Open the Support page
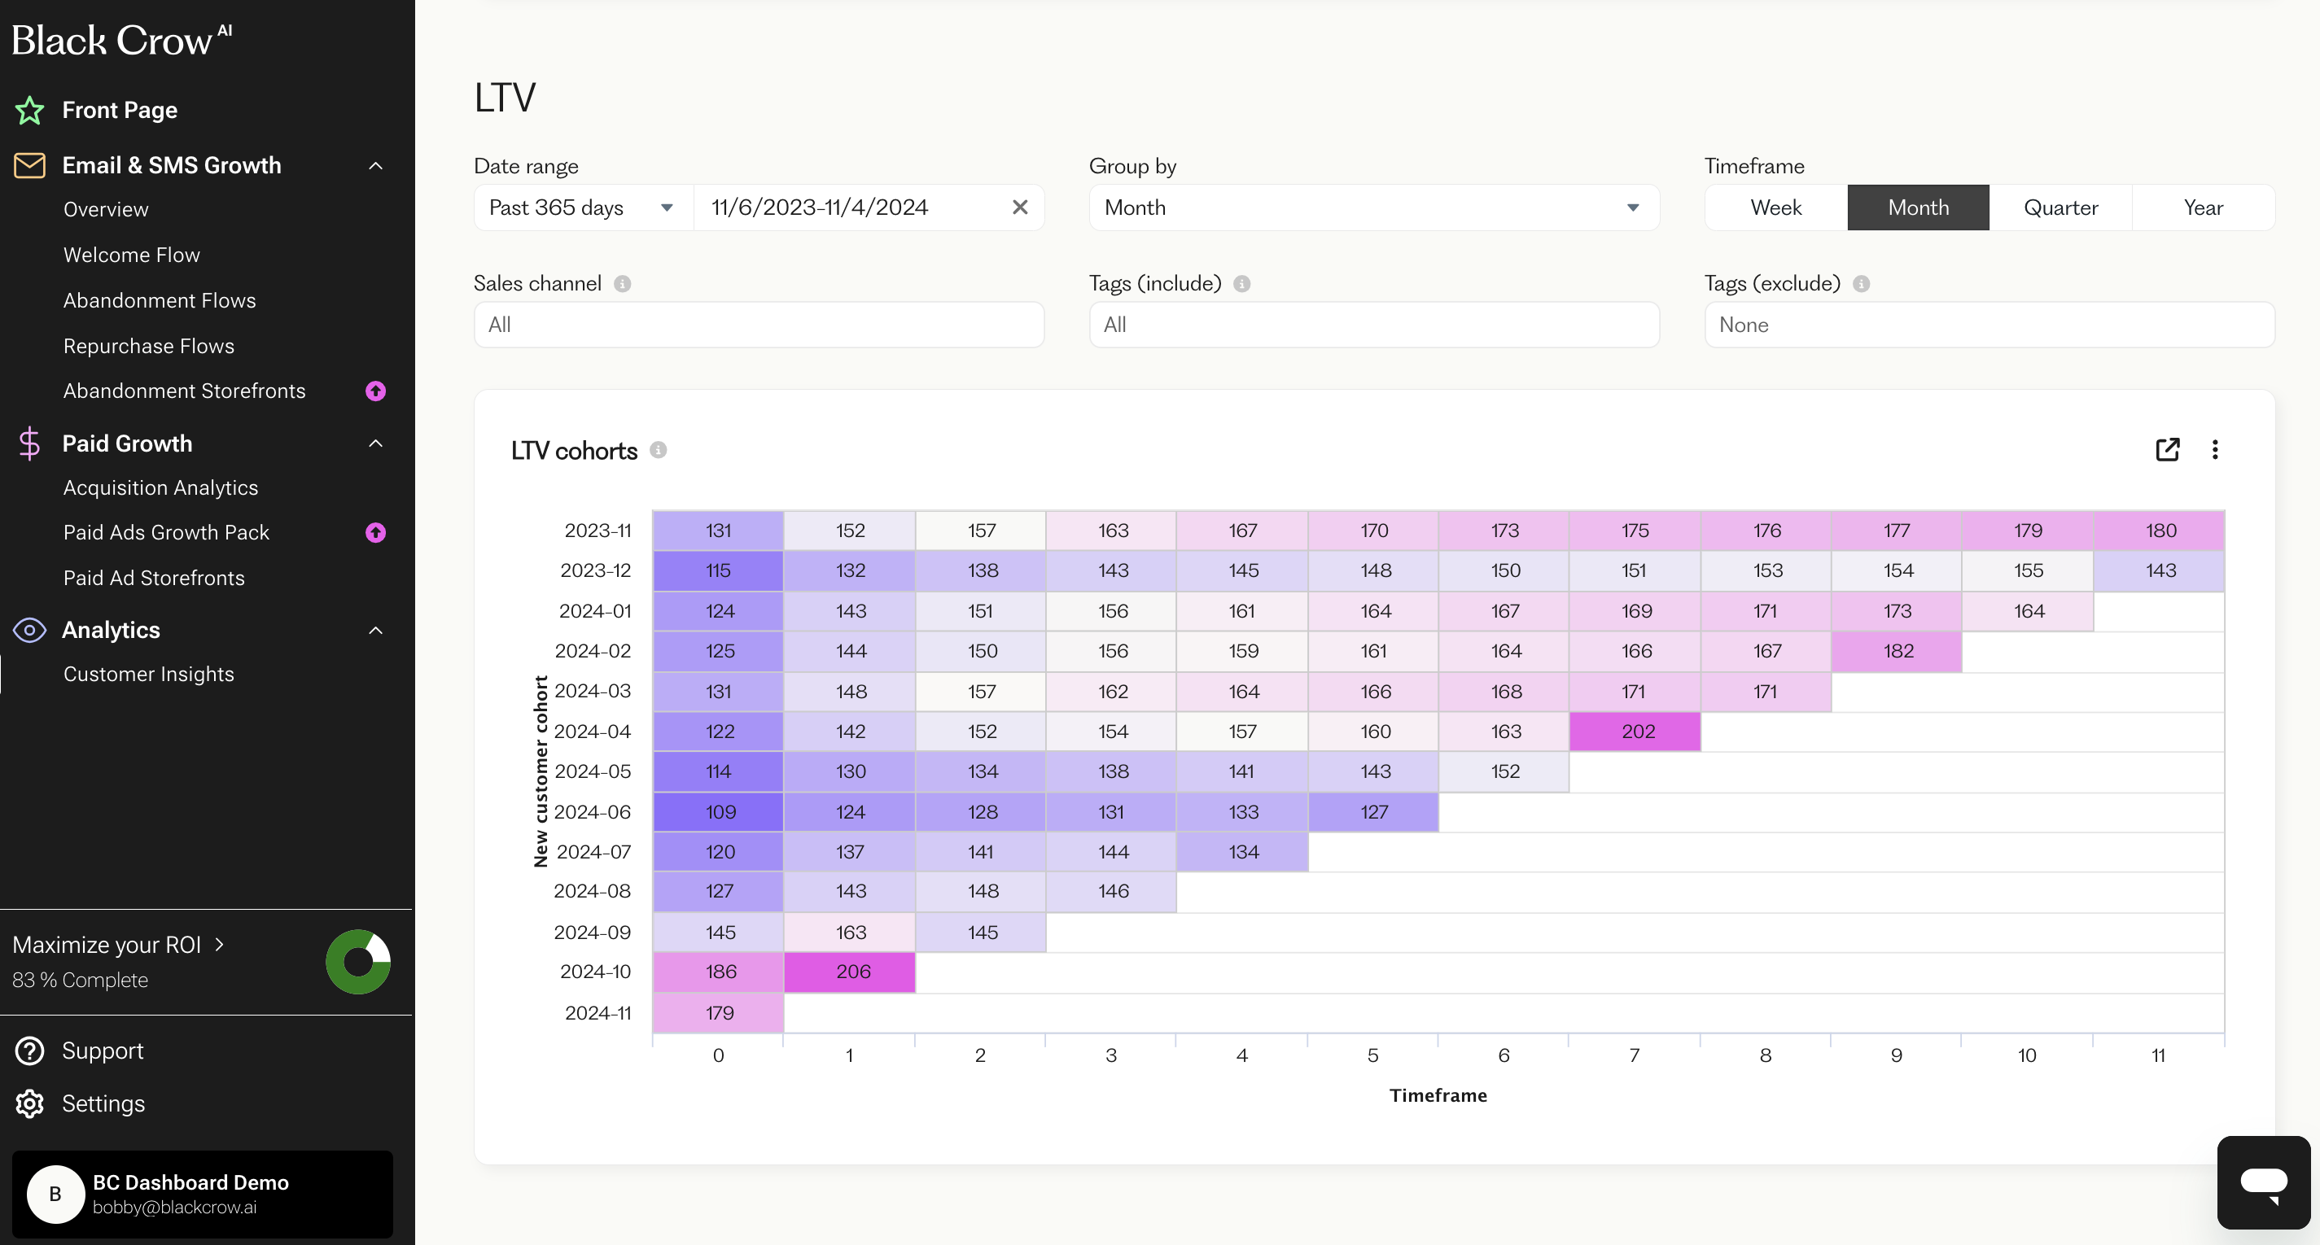The height and width of the screenshot is (1245, 2320). (102, 1051)
